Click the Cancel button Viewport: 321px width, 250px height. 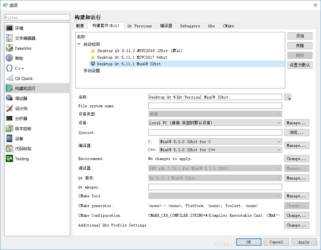click(276, 242)
